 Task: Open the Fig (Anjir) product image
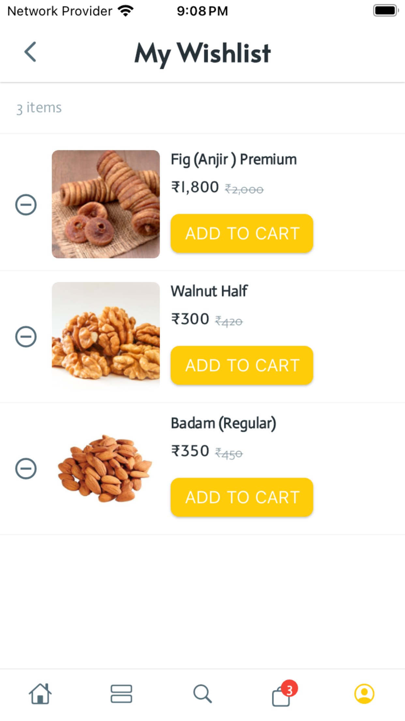106,204
